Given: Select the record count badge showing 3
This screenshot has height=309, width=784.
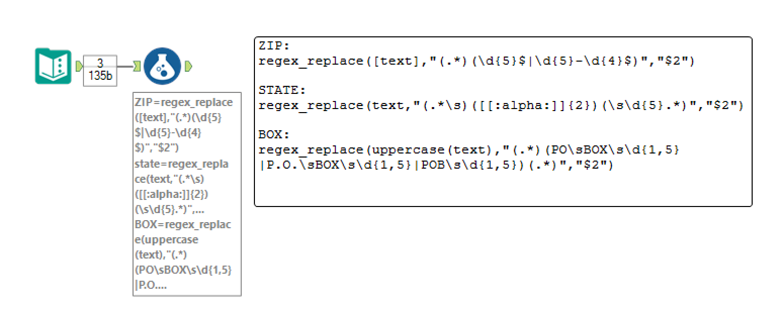Looking at the screenshot, I should (x=100, y=63).
